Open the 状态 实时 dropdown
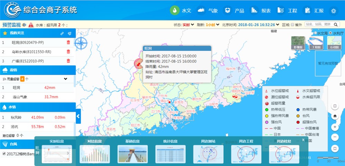Screen dimensions: 345x166 tap(189, 25)
